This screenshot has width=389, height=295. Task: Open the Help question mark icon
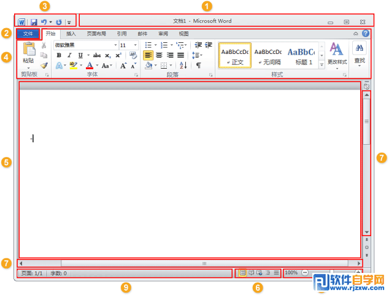tap(366, 34)
